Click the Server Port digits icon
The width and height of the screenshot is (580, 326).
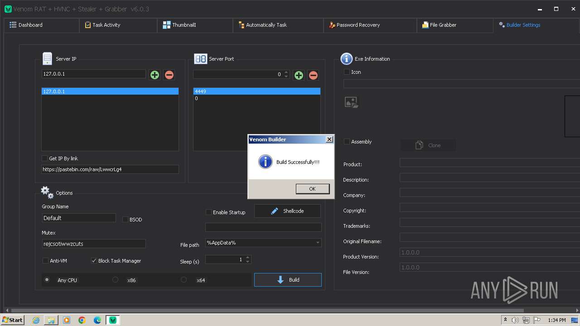pyautogui.click(x=200, y=59)
